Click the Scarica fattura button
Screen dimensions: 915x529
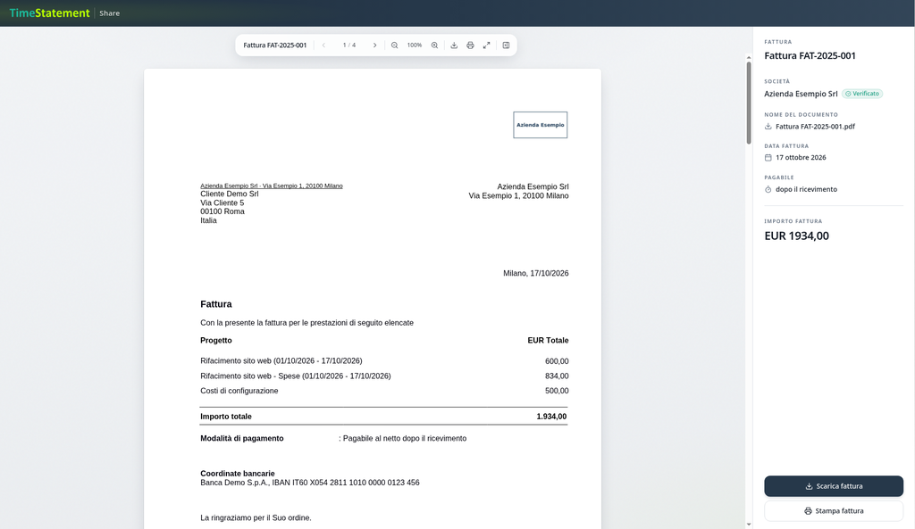(834, 486)
